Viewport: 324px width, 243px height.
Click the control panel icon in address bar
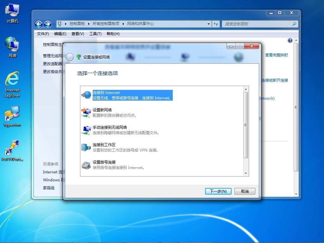(60, 24)
